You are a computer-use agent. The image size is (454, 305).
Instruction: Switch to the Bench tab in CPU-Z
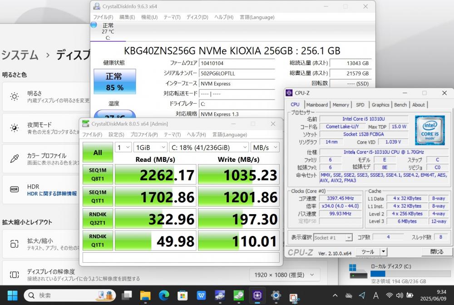[400, 105]
